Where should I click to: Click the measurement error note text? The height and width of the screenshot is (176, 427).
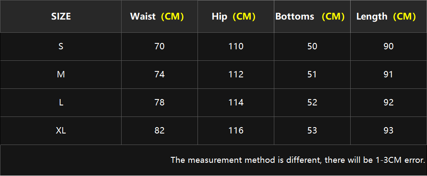pos(298,160)
